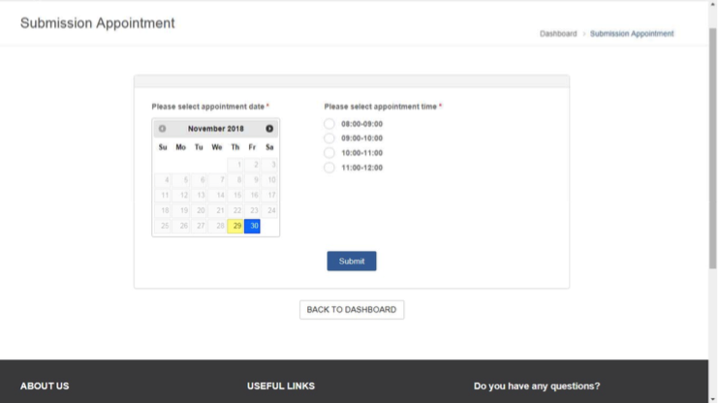Pick the 10:00-11:00 time option
This screenshot has height=403, width=718.
329,153
